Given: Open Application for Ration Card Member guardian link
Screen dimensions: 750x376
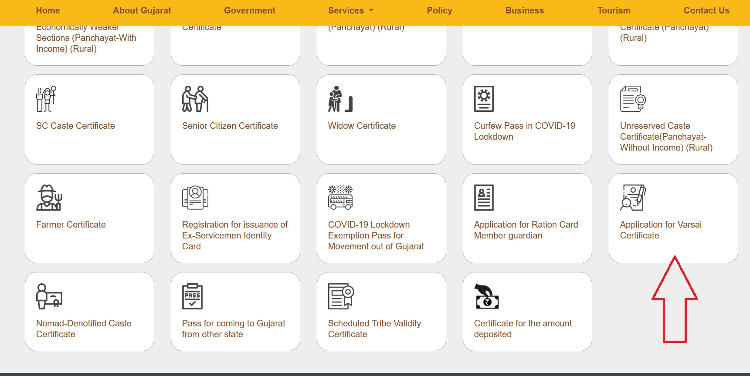Looking at the screenshot, I should 526,230.
